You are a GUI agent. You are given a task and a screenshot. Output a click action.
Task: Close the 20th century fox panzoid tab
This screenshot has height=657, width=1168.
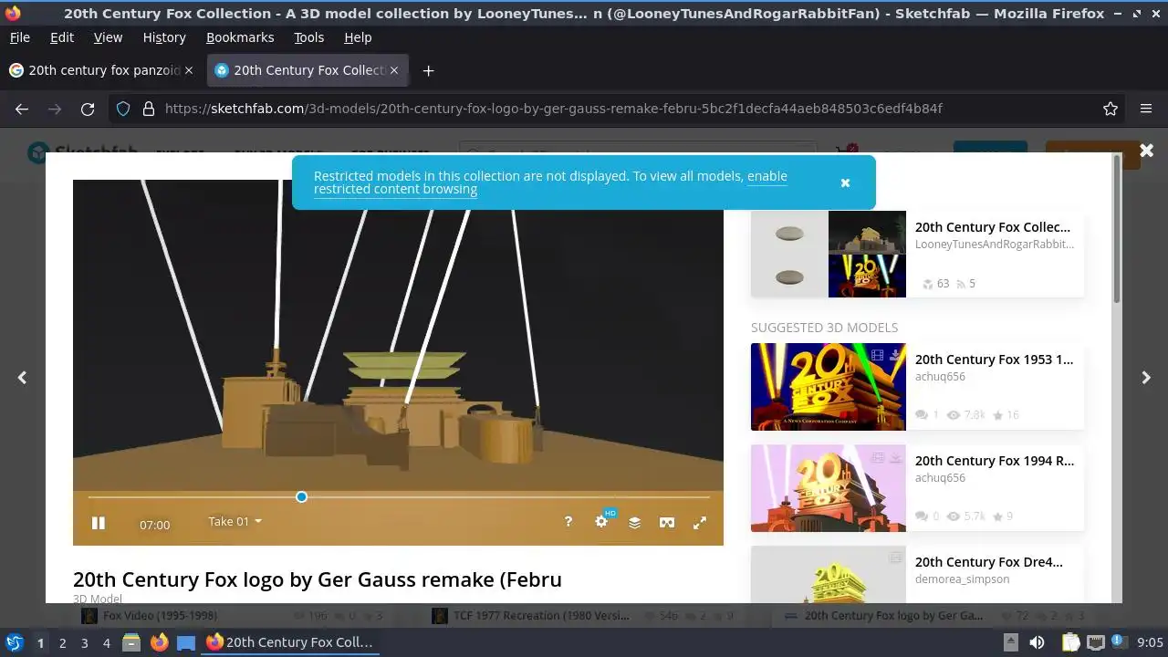coord(189,70)
